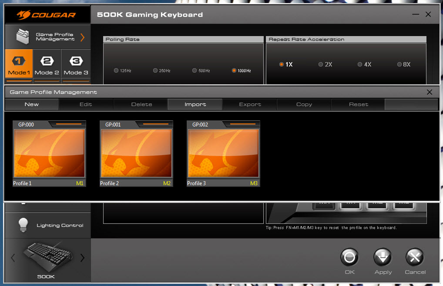
Task: Click the yellow M2 mode tag
Action: click(167, 183)
